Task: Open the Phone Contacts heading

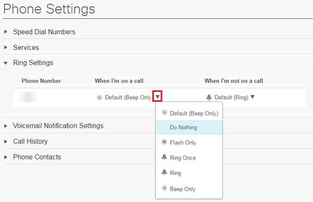Action: click(x=37, y=157)
